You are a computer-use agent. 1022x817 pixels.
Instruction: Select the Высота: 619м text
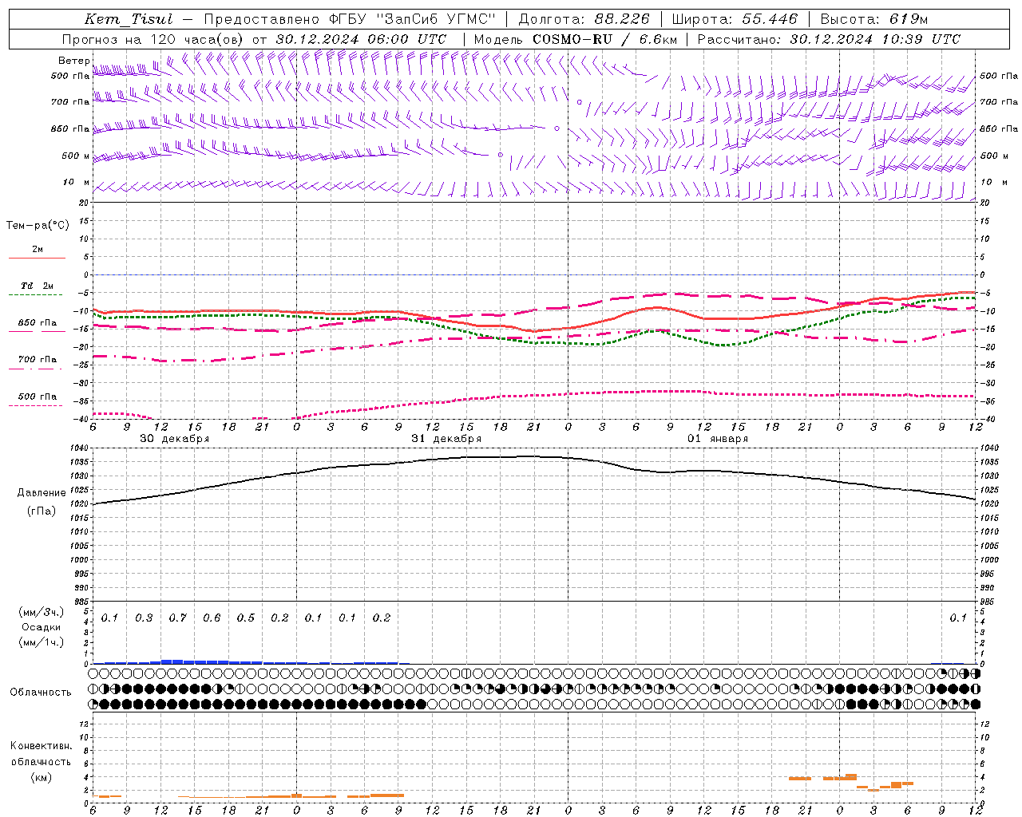pos(874,19)
